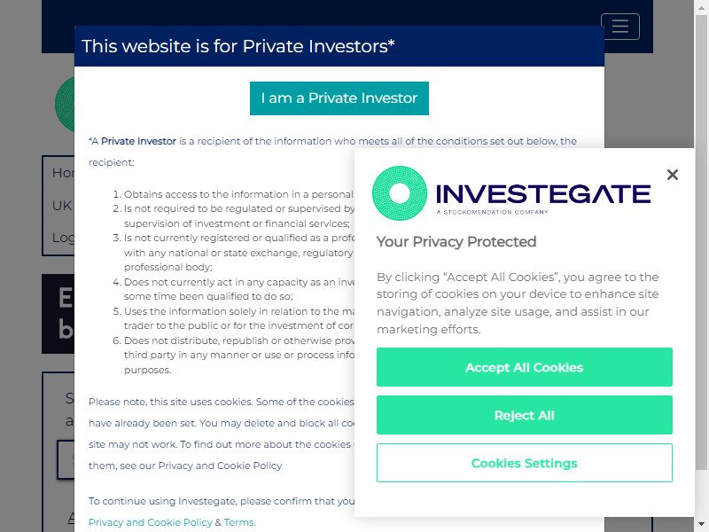This screenshot has width=709, height=532.
Task: Click the Investegate logo in cookie popup
Action: [511, 193]
